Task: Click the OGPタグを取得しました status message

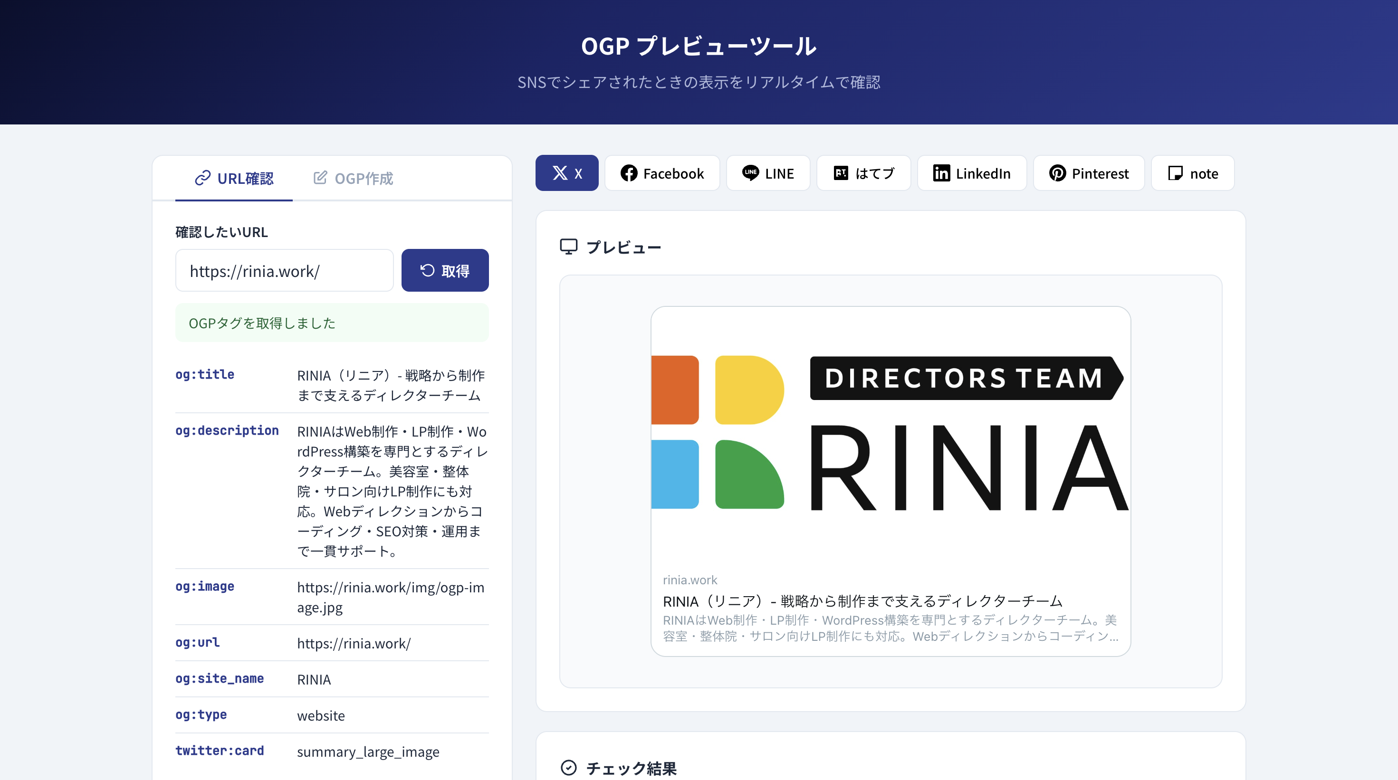Action: [332, 323]
